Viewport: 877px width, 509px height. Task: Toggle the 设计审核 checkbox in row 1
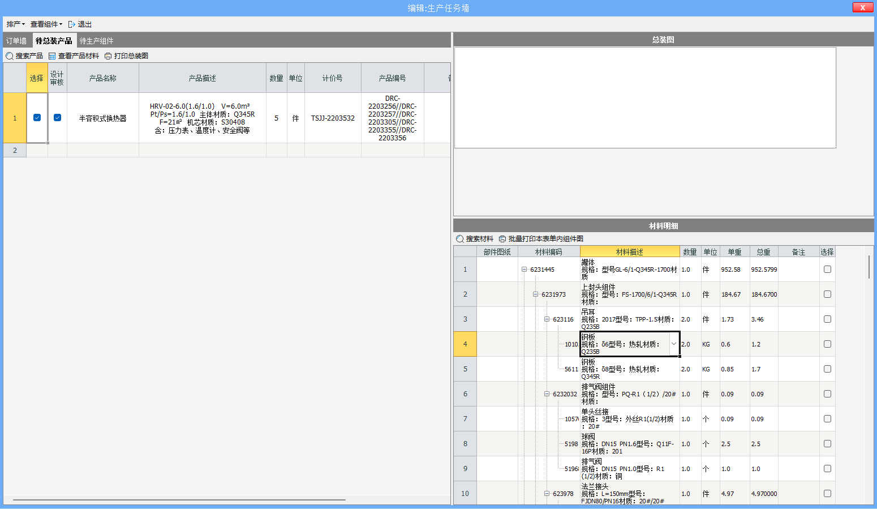tap(57, 118)
